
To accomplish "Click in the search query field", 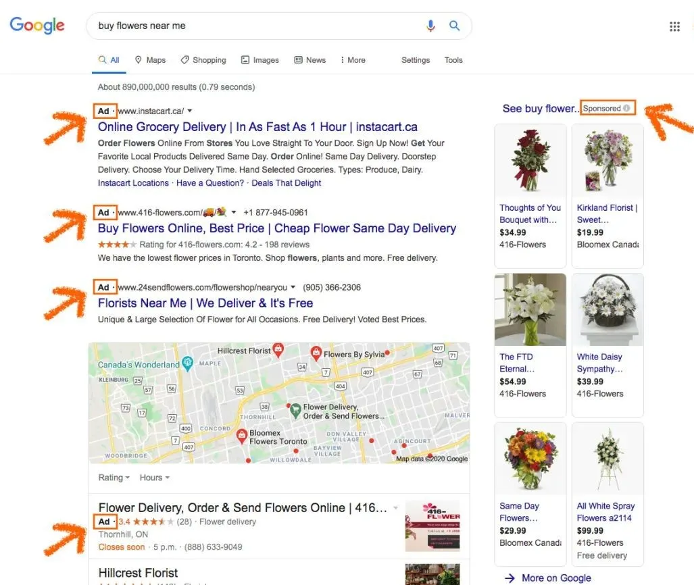I will tap(257, 26).
